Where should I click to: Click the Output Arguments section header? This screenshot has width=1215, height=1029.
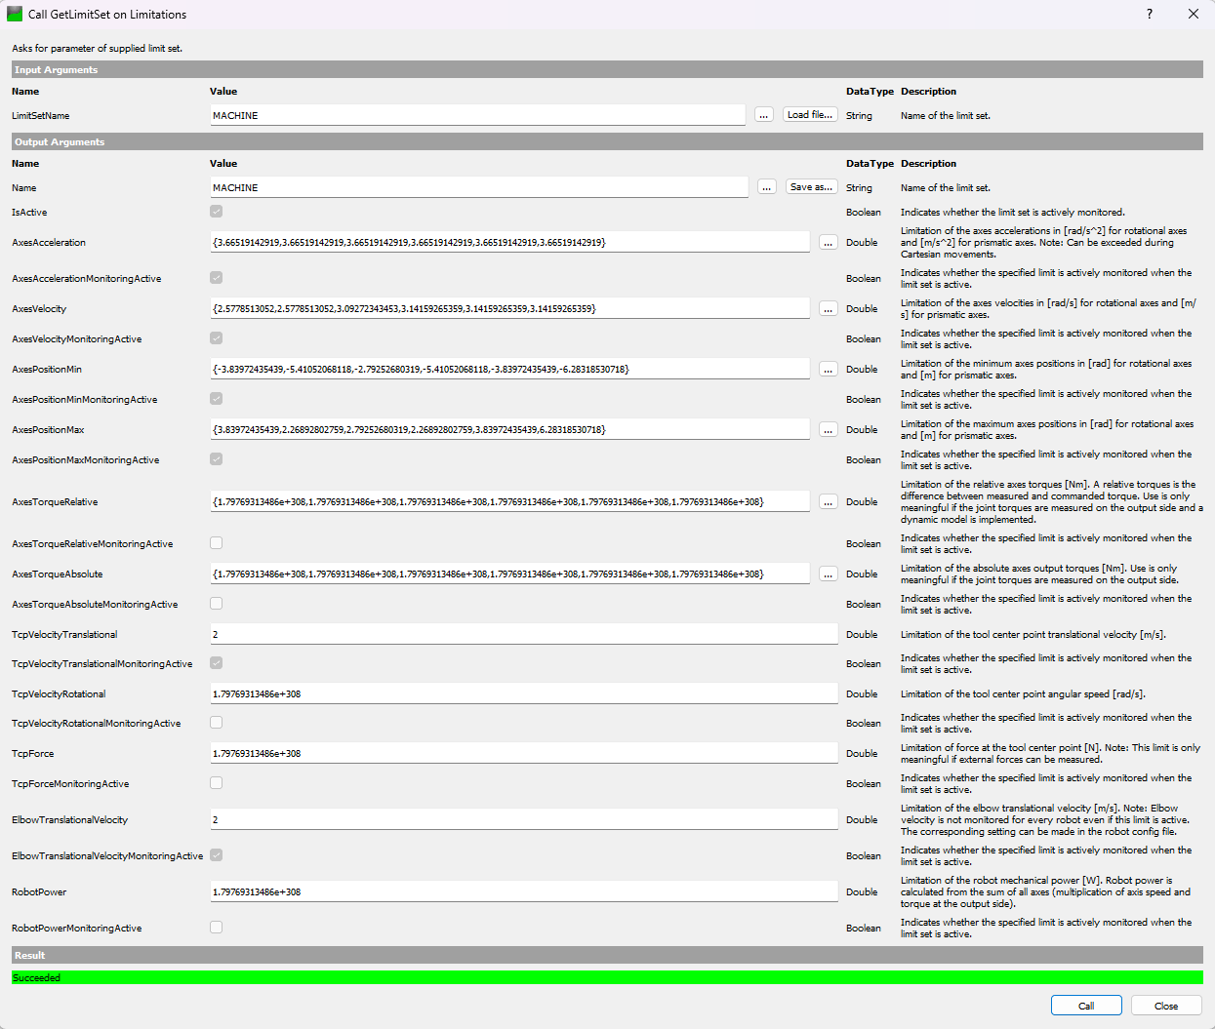coord(607,142)
